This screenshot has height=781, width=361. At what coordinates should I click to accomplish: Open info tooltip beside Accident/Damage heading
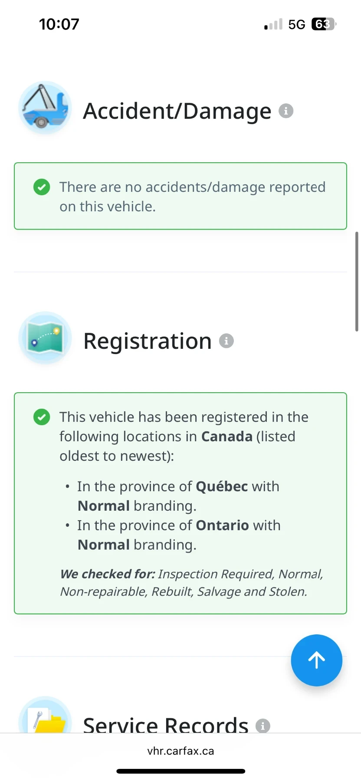[286, 111]
